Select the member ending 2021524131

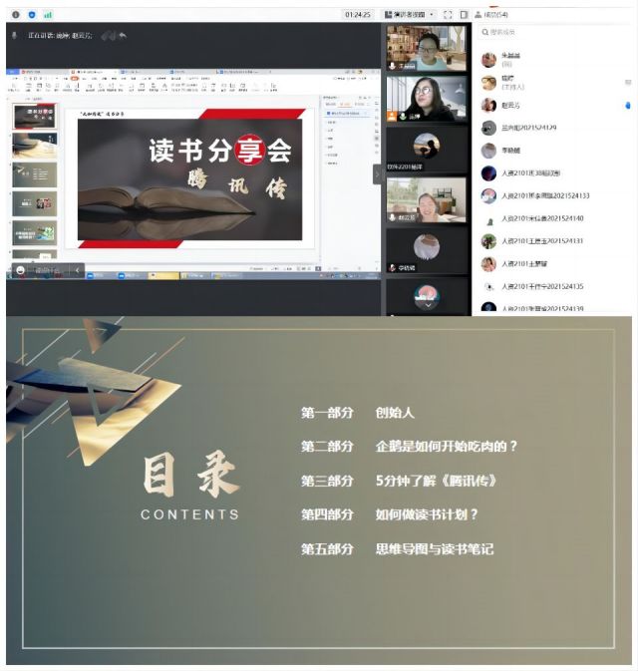tap(554, 241)
